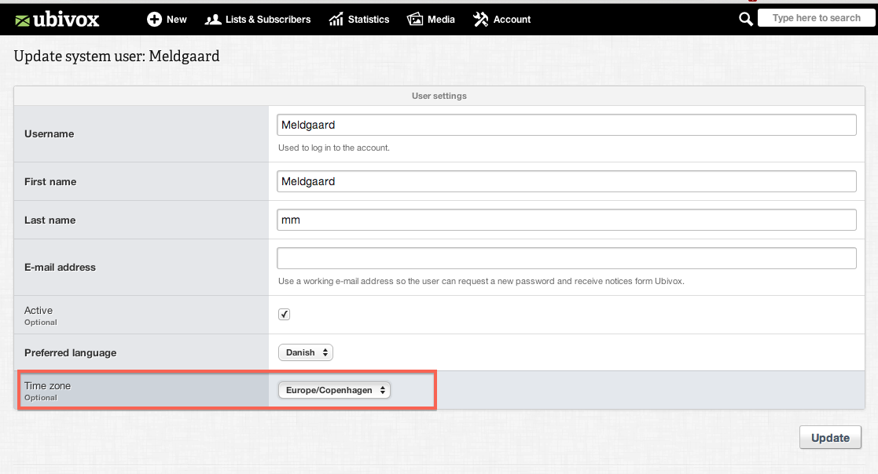Open the Preferred language Danish dropdown
This screenshot has width=878, height=474.
(x=306, y=352)
